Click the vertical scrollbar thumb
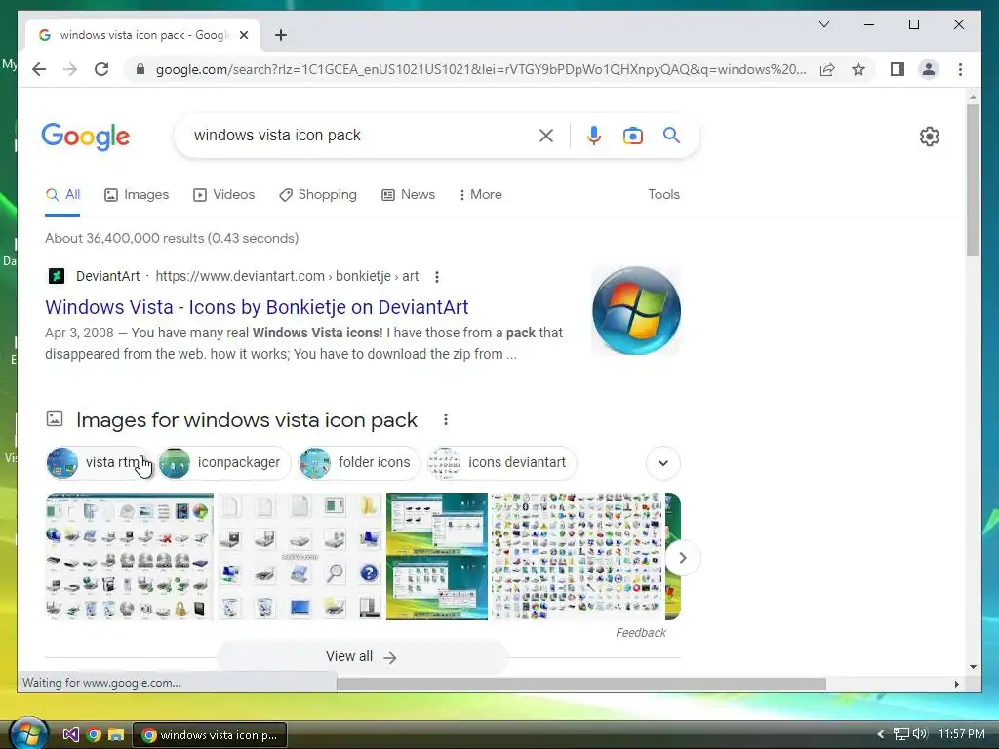This screenshot has height=749, width=999. [973, 179]
